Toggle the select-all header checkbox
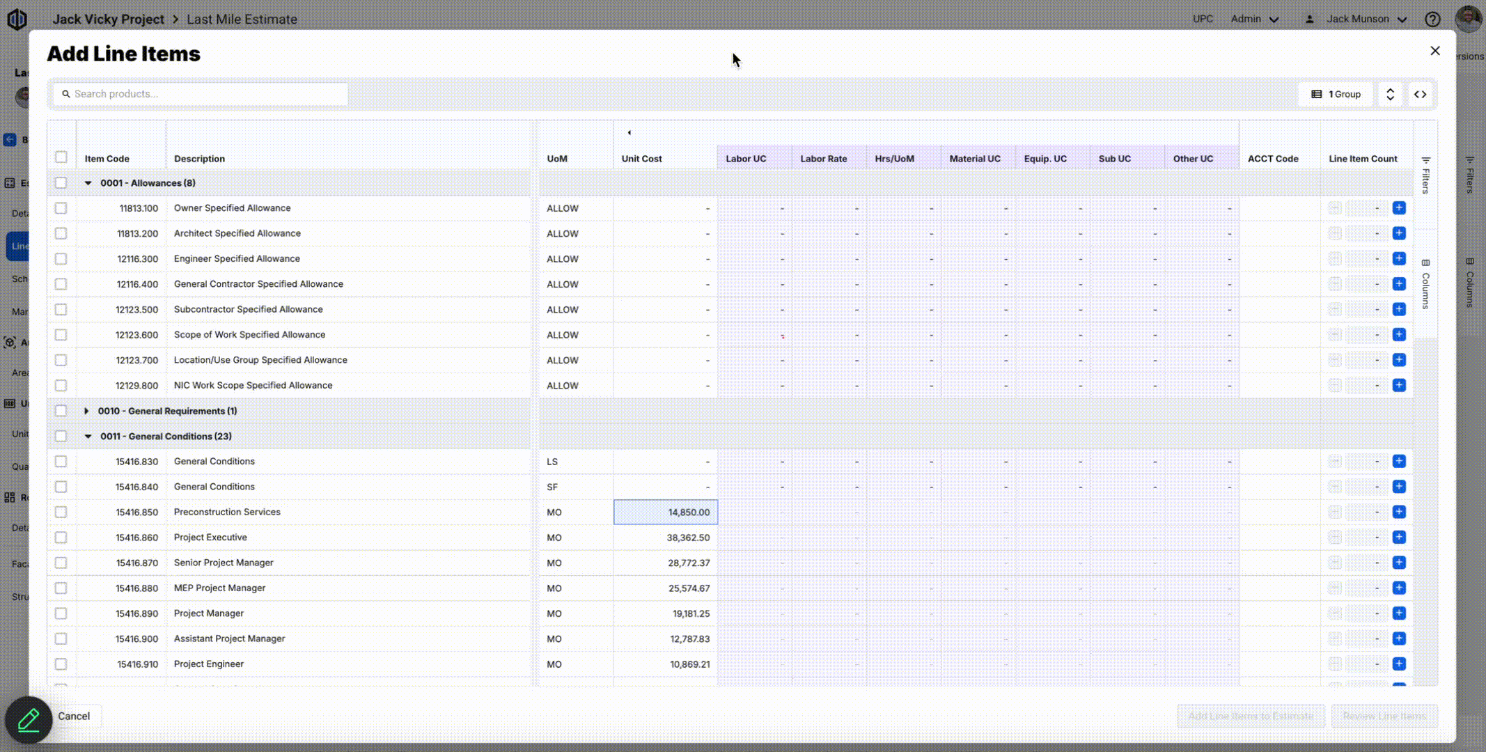Screen dimensions: 1486x752 point(61,157)
